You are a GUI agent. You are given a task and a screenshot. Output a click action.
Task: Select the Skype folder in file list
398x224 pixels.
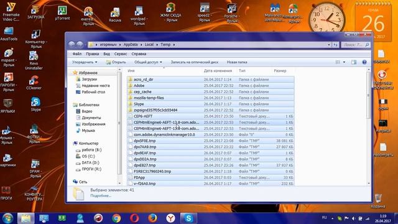[210, 104]
